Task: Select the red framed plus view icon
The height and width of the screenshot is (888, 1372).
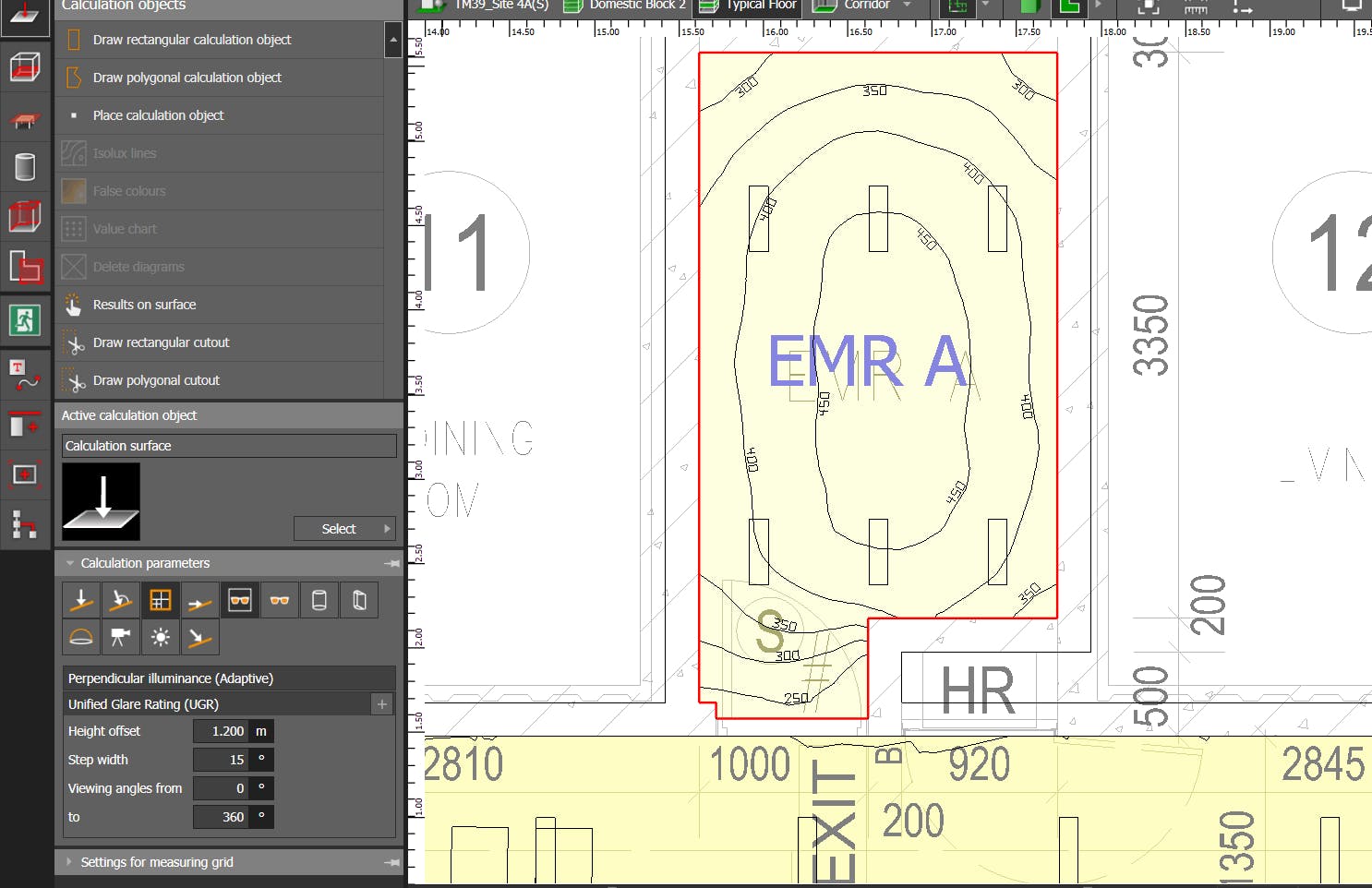Action: tap(25, 474)
